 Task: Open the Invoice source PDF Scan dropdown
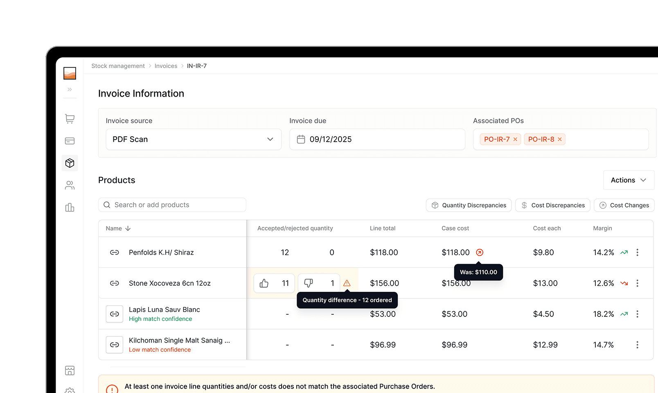coord(194,139)
